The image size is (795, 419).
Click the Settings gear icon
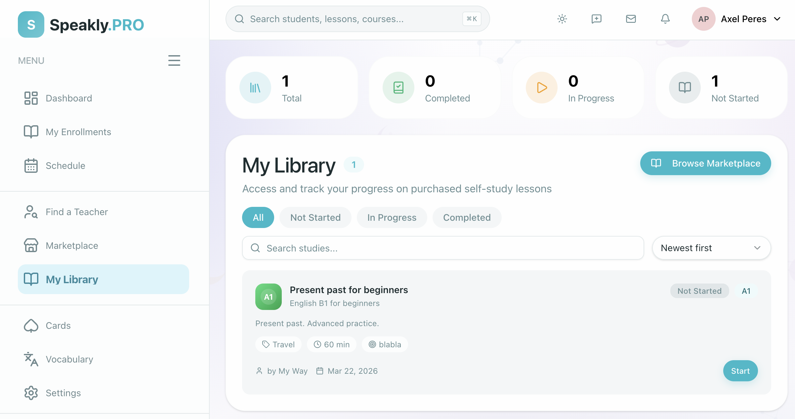31,393
